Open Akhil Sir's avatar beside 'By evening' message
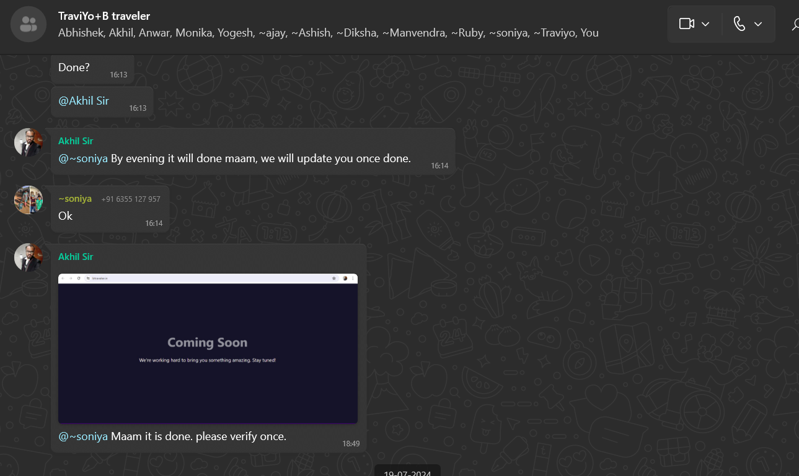799x476 pixels. coord(29,142)
